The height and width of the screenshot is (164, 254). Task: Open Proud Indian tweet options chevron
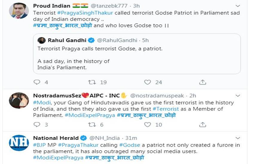[x=238, y=6]
